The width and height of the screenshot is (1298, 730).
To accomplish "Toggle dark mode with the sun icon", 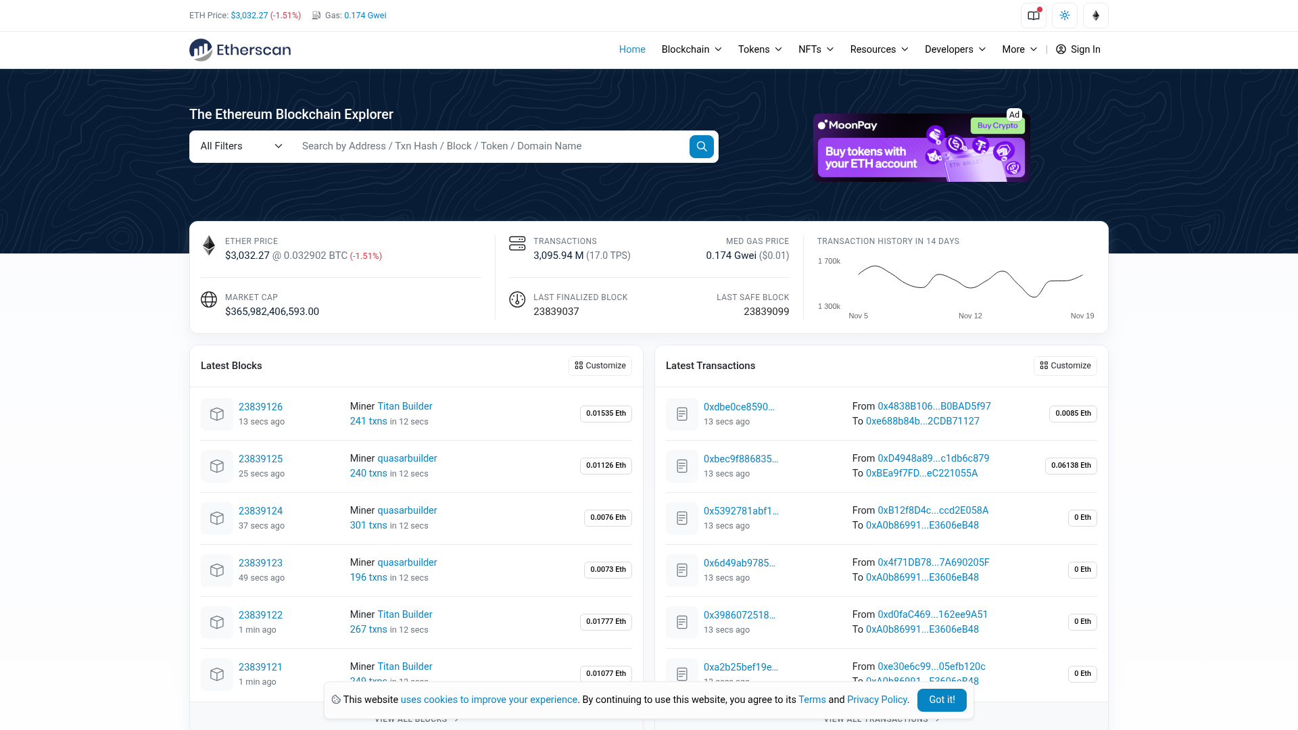I will coord(1064,15).
